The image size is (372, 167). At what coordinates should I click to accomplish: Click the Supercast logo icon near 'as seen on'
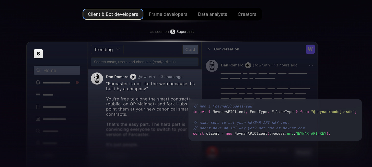pyautogui.click(x=173, y=32)
